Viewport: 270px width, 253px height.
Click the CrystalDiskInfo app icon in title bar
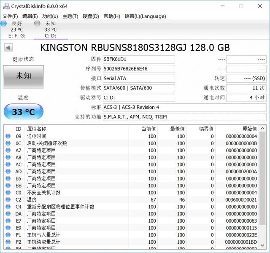pyautogui.click(x=5, y=6)
